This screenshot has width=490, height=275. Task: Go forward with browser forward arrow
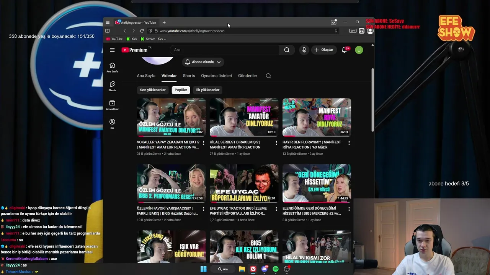[133, 31]
